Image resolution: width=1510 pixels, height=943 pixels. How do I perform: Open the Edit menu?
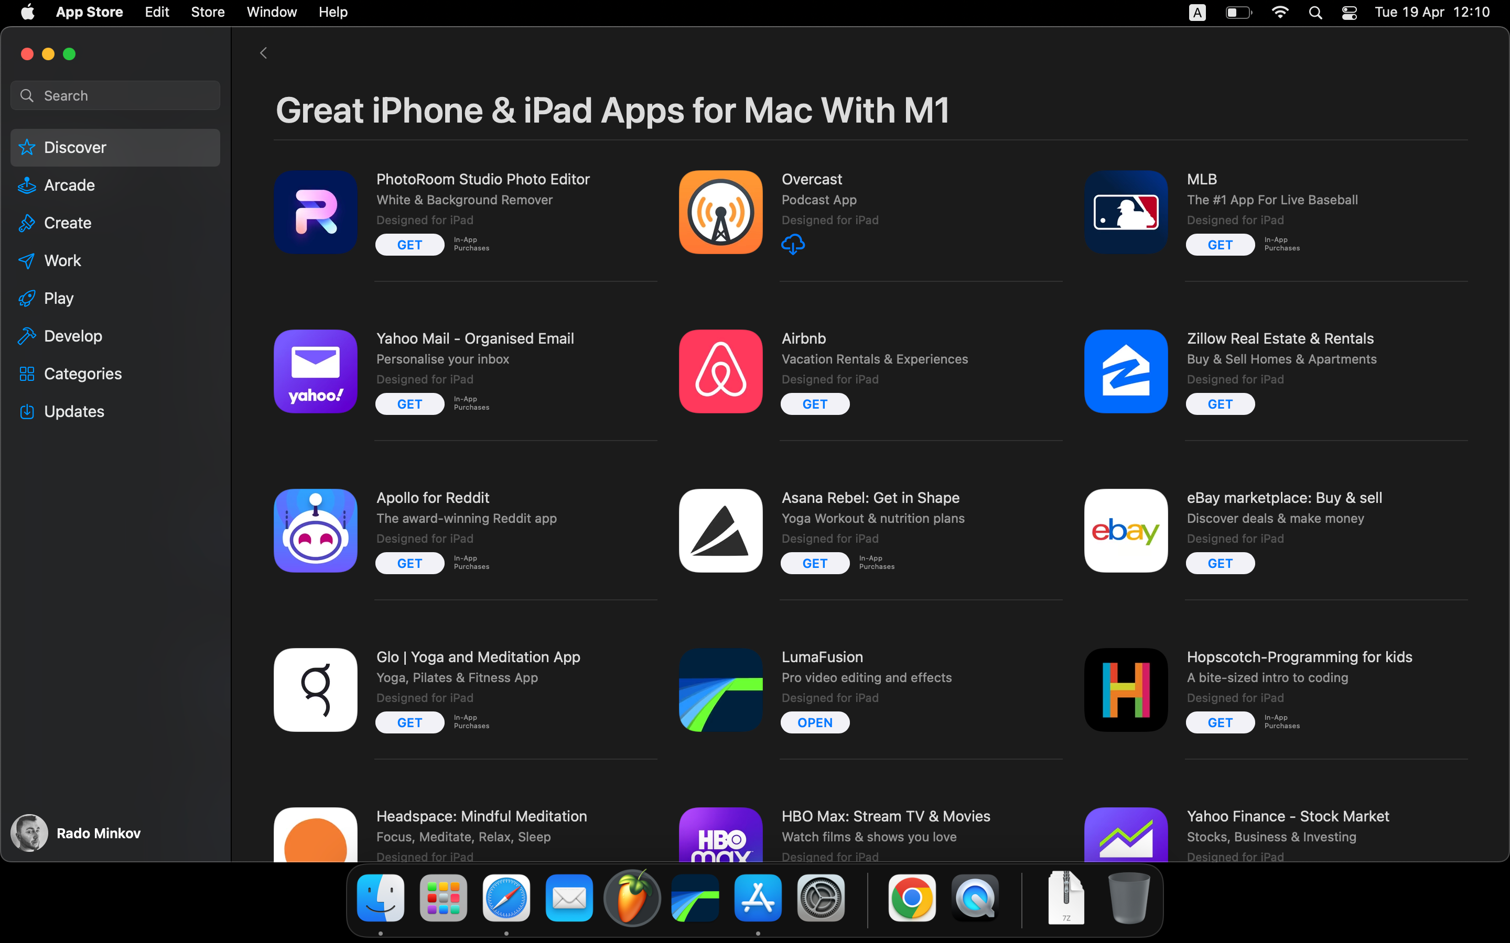[157, 13]
